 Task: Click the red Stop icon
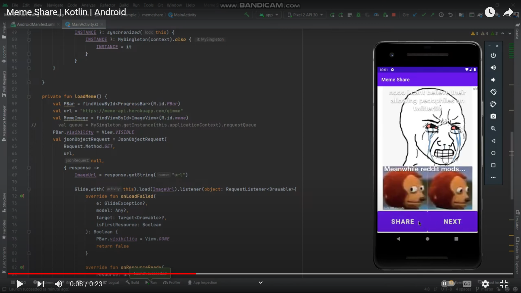coord(394,15)
